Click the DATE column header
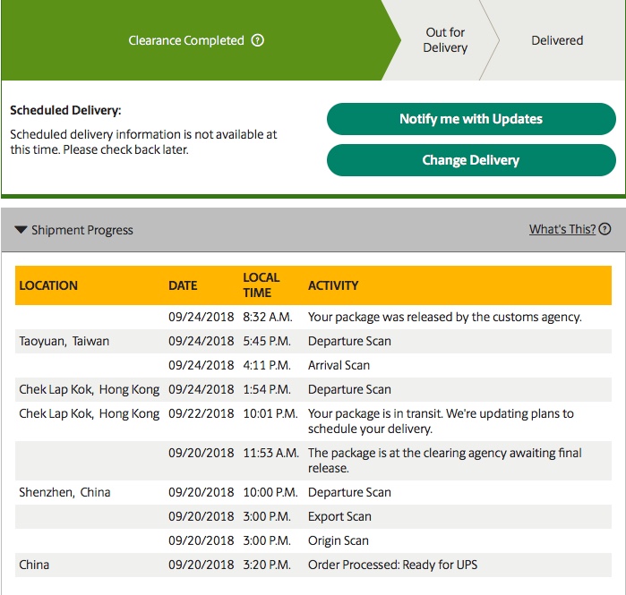626x595 pixels. coord(183,285)
